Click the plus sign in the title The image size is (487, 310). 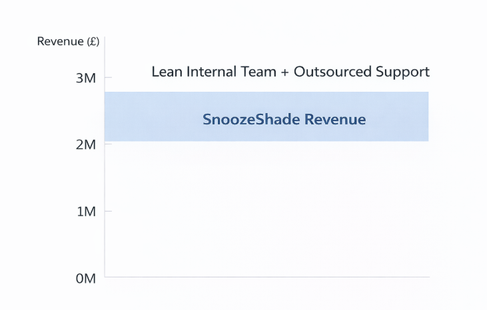tap(285, 73)
